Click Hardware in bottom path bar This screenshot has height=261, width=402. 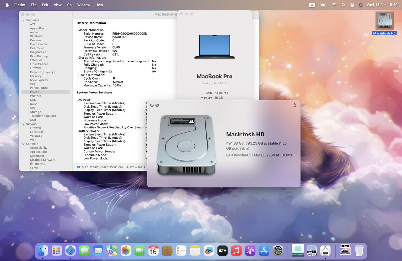134,167
